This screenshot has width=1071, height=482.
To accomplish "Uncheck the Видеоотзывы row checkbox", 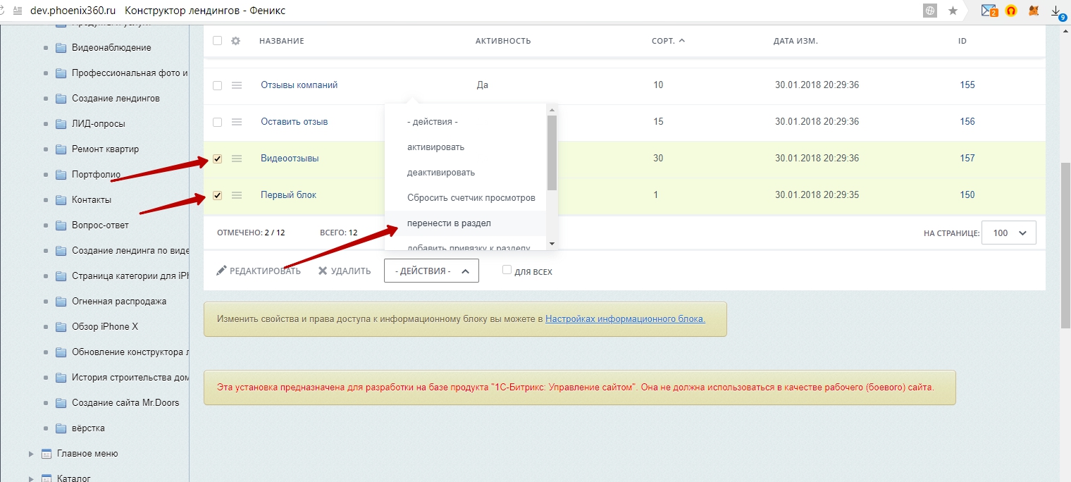I will point(217,159).
